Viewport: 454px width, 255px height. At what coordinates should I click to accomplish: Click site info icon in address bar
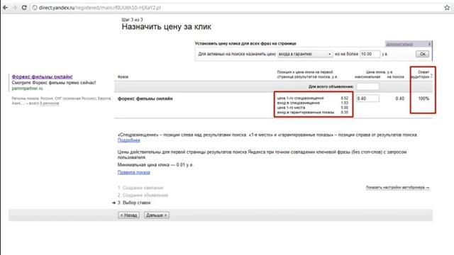point(35,8)
